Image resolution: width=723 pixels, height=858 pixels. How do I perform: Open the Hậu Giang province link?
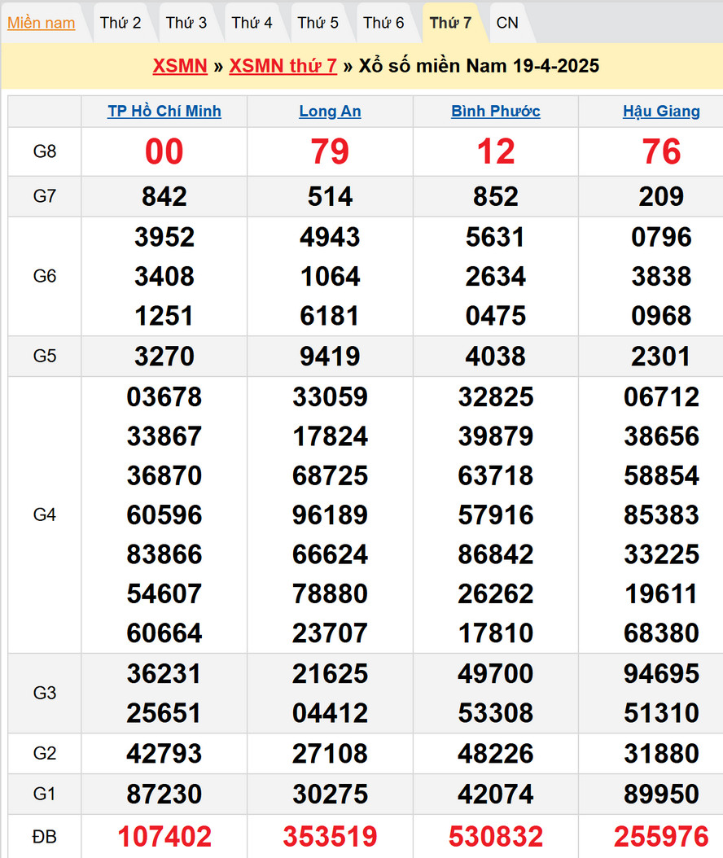pos(661,112)
